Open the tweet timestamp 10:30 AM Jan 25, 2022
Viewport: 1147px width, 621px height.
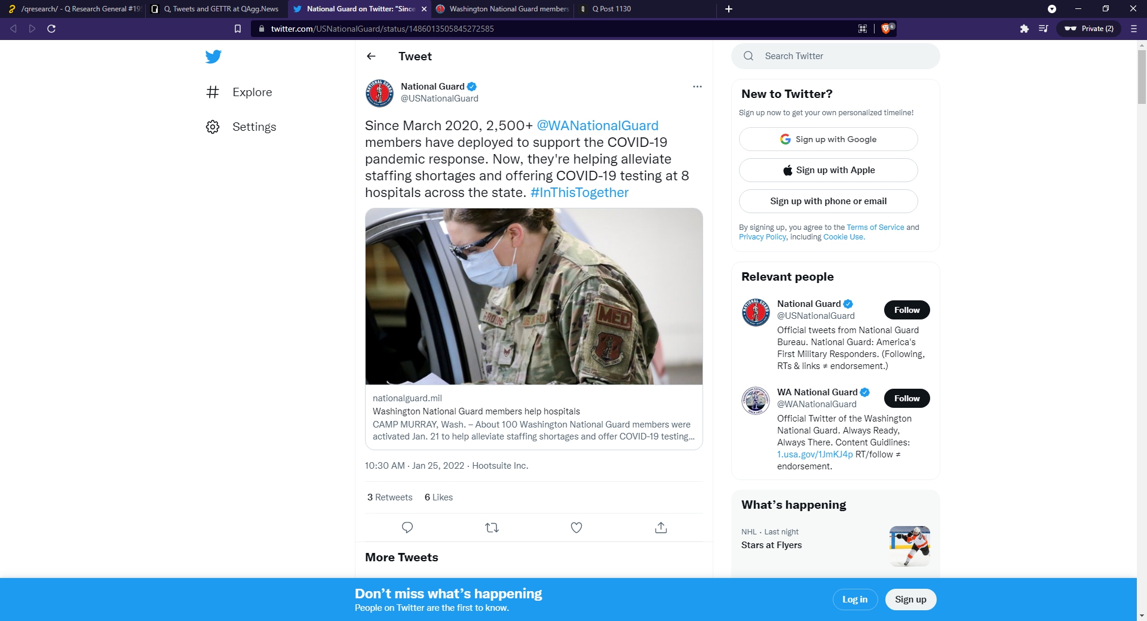click(x=415, y=466)
